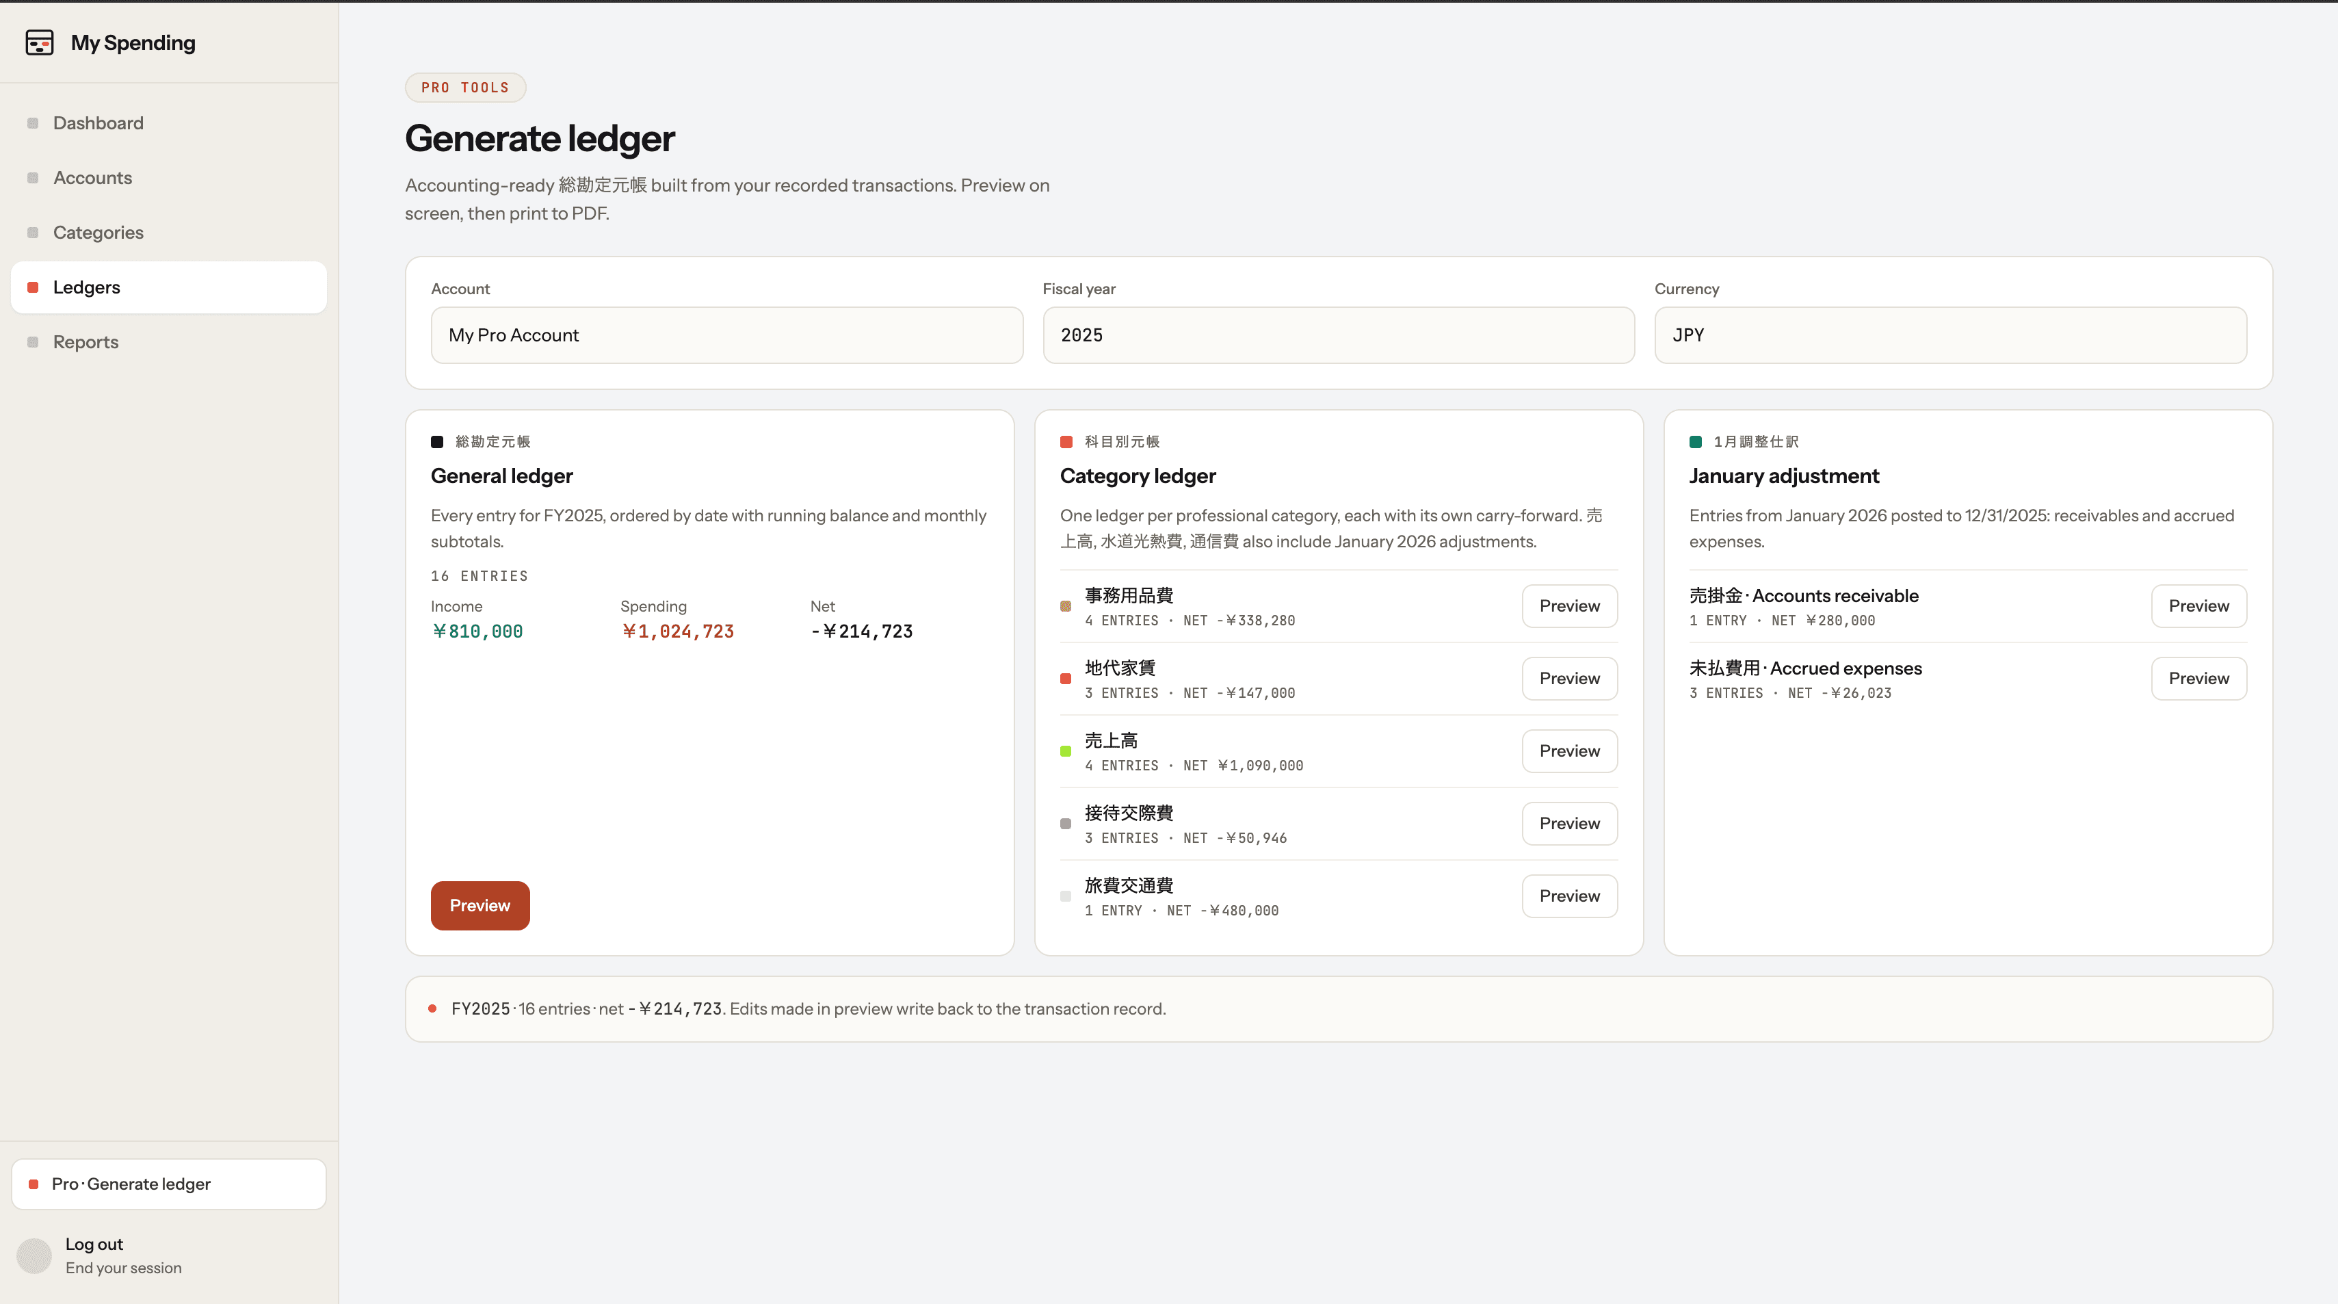Open the Account dropdown showing My Pro Account
Image resolution: width=2338 pixels, height=1304 pixels.
tap(727, 335)
